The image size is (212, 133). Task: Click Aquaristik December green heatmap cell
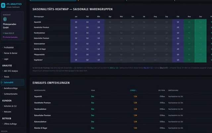pyautogui.click(x=200, y=22)
